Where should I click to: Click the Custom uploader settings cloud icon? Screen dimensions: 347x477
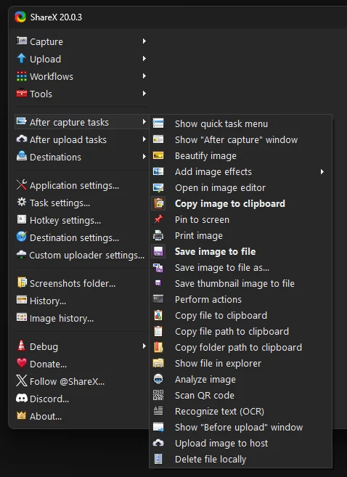(x=21, y=254)
